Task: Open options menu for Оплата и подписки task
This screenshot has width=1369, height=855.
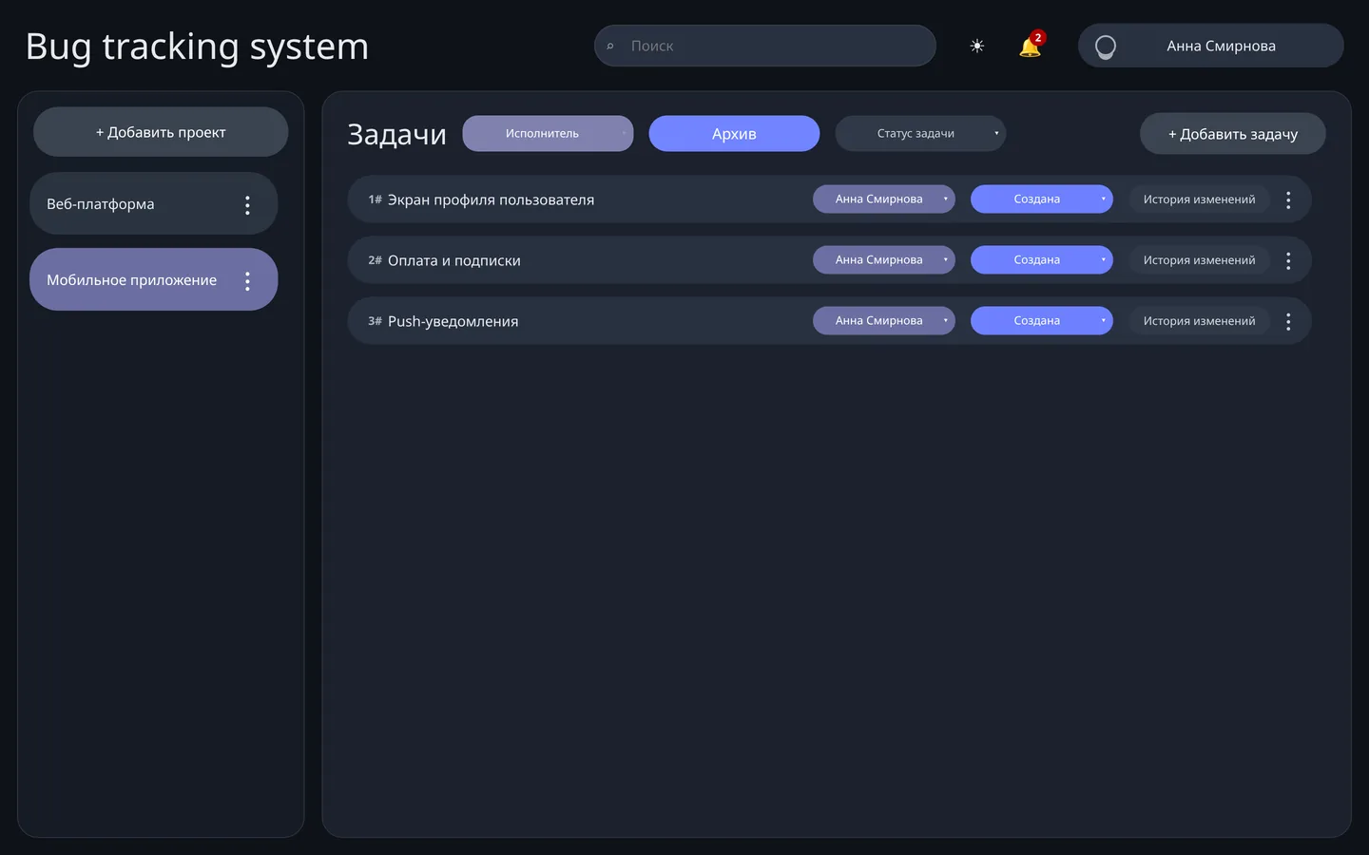Action: [1288, 260]
